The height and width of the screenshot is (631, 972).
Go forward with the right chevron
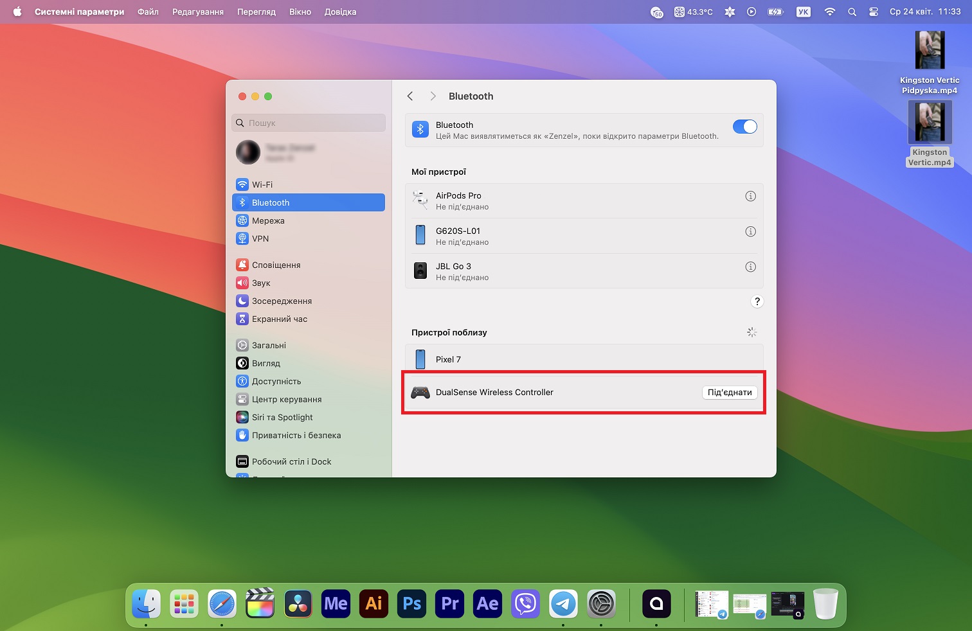tap(433, 96)
